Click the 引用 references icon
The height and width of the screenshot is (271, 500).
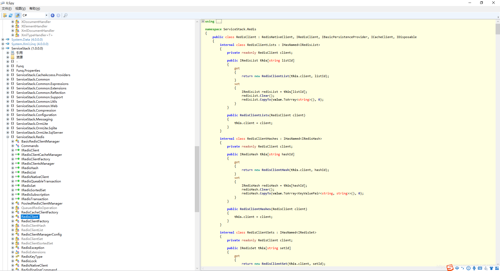[12, 53]
